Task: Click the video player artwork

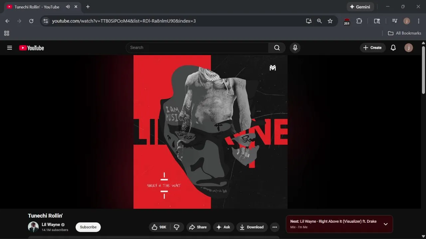Action: (x=210, y=132)
